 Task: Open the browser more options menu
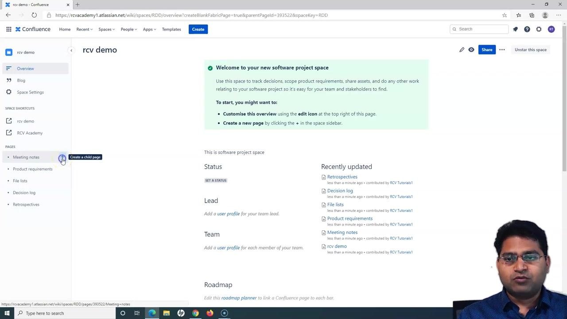pyautogui.click(x=558, y=15)
